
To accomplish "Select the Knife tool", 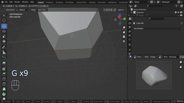I will [x=4, y=84].
